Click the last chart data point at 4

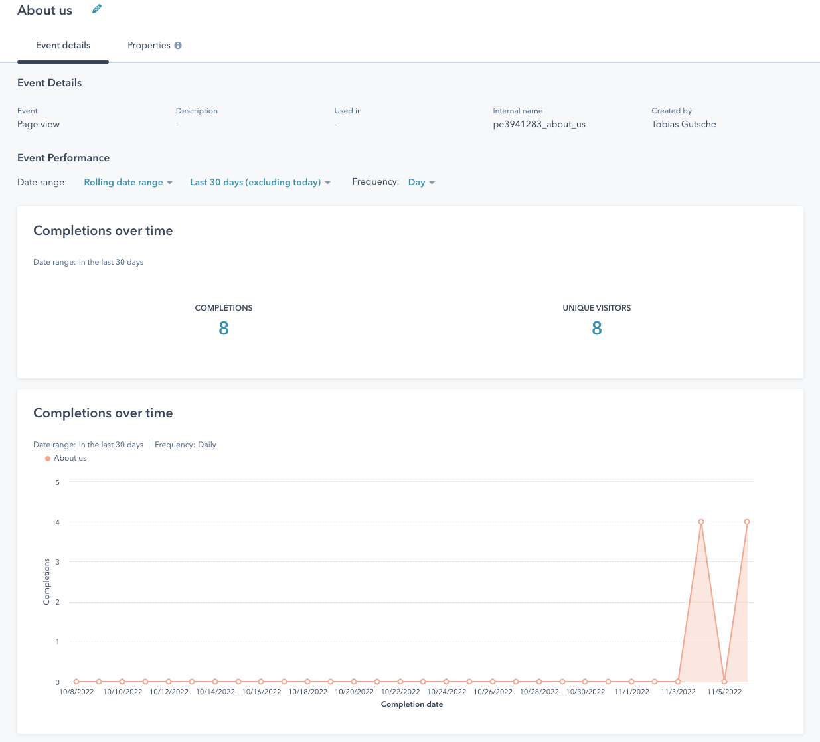point(747,522)
